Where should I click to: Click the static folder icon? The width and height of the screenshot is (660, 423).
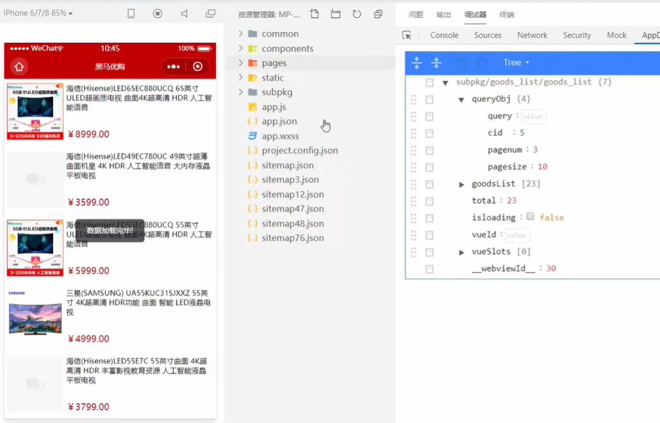click(x=252, y=78)
